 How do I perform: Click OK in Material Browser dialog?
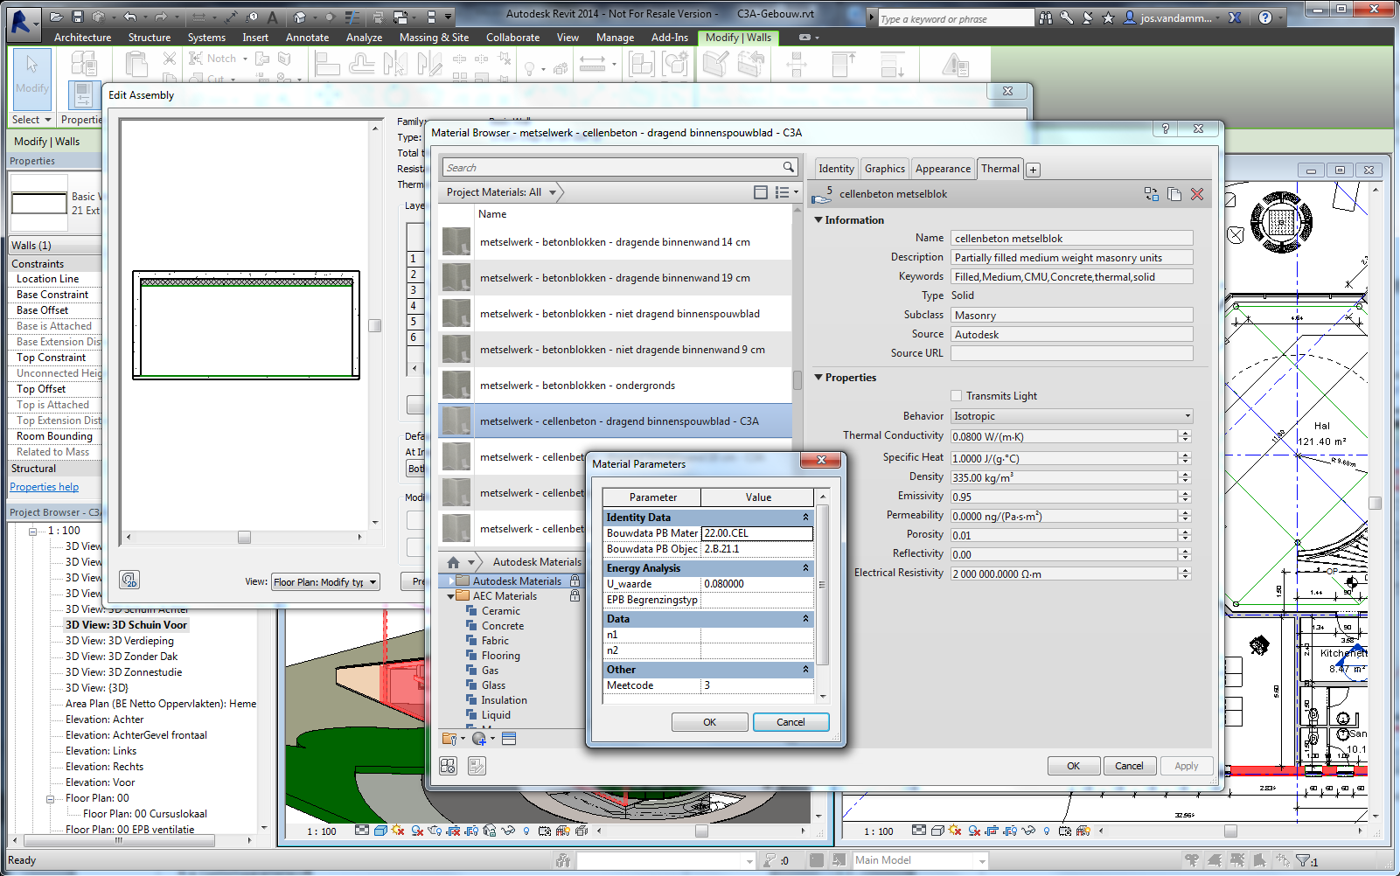(1073, 766)
